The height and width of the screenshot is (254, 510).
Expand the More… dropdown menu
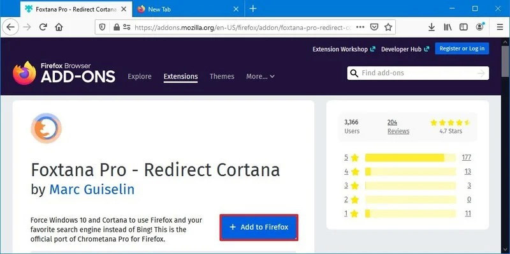click(260, 77)
